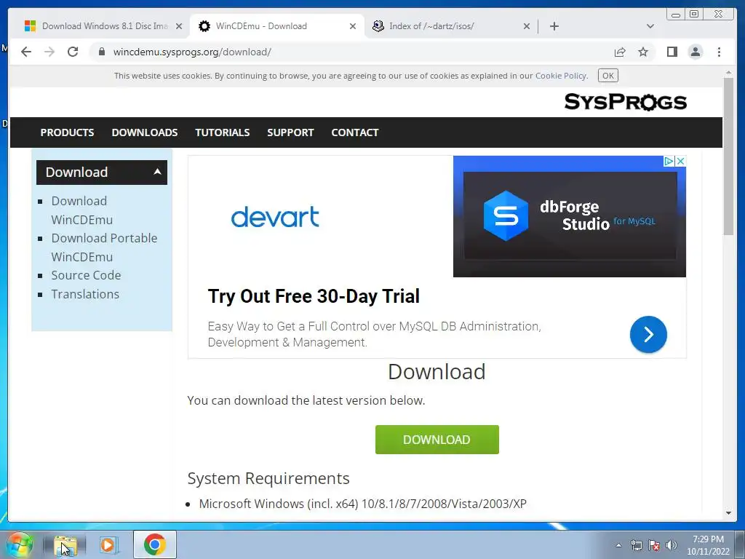Switch to the Index of /~dartz/isos/ tab
This screenshot has width=745, height=559.
[451, 26]
